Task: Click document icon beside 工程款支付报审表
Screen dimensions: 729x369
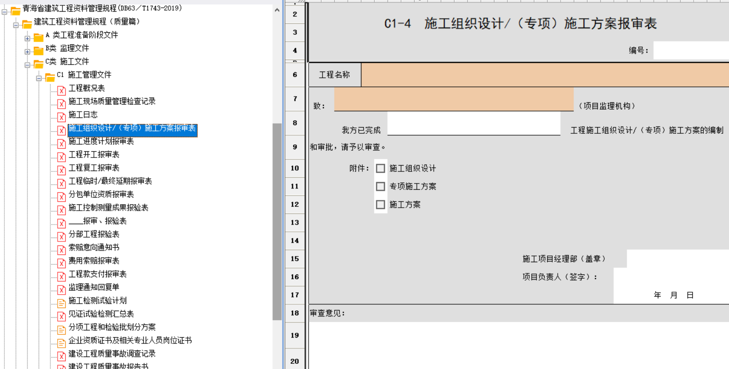Action: pyautogui.click(x=61, y=276)
